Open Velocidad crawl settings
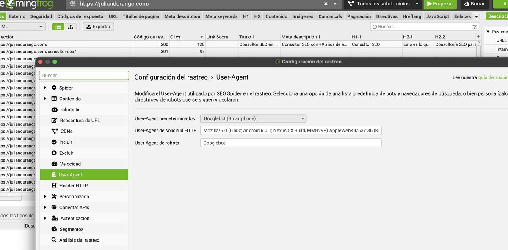 coord(69,164)
